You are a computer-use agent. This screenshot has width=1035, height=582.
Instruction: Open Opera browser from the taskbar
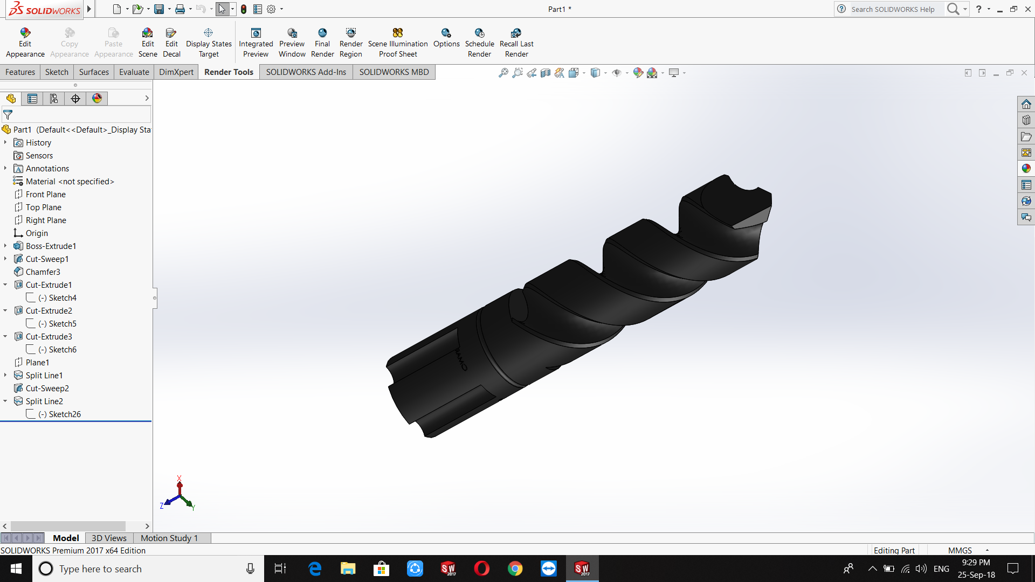[481, 569]
